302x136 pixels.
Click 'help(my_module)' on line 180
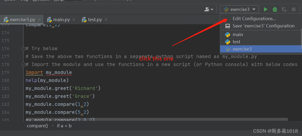coord(47,80)
